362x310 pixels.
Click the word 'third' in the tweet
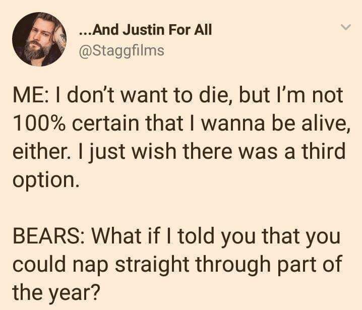tap(324, 151)
